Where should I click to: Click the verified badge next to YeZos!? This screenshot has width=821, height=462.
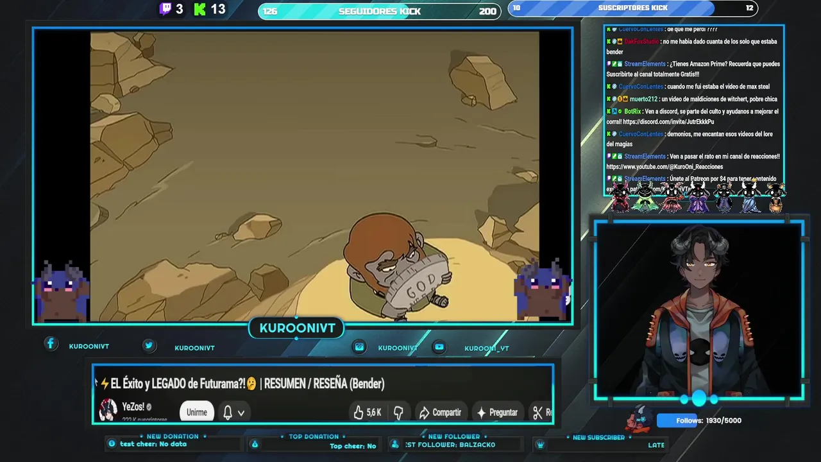(149, 407)
